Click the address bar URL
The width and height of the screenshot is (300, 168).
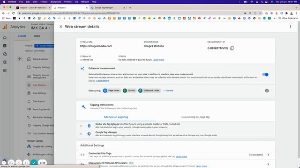tap(71, 14)
